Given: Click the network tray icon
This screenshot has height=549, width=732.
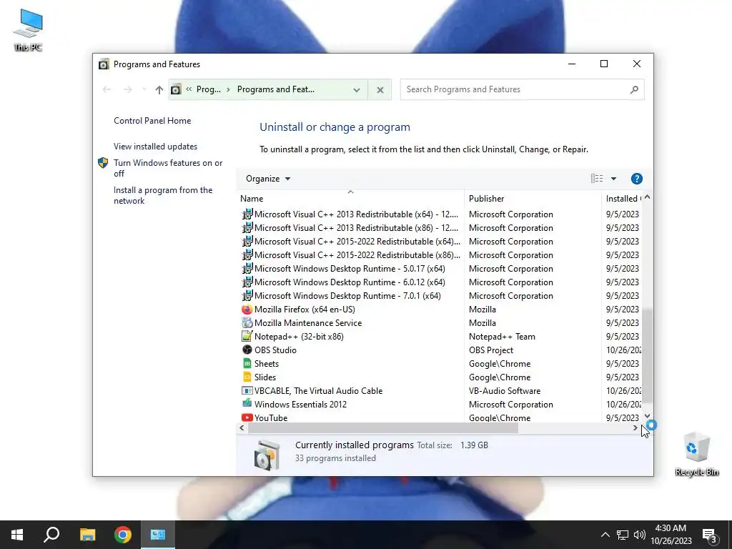Looking at the screenshot, I should pos(623,535).
